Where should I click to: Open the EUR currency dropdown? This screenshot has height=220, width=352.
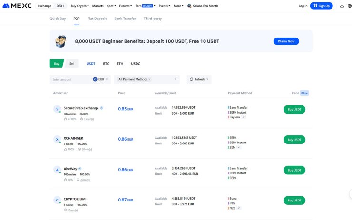100,79
